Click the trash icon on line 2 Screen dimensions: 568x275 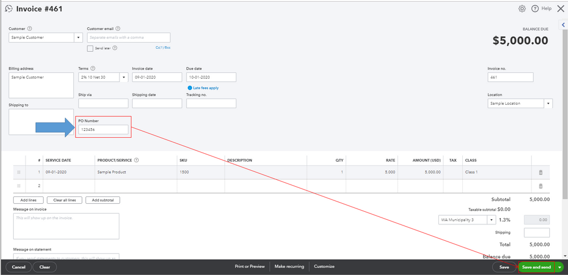coord(541,186)
